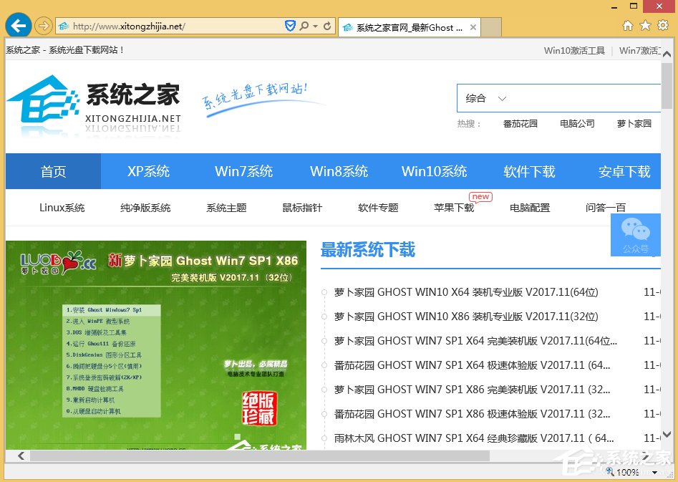Open the 番茄花园 hot search link
This screenshot has height=482, width=678.
coord(520,123)
